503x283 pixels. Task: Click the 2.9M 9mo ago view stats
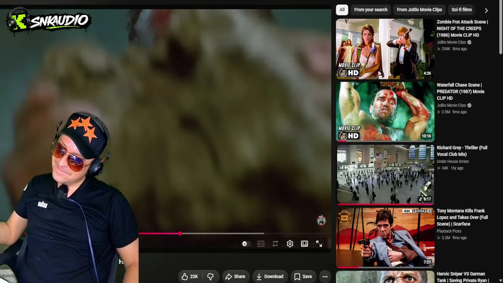tap(452, 112)
